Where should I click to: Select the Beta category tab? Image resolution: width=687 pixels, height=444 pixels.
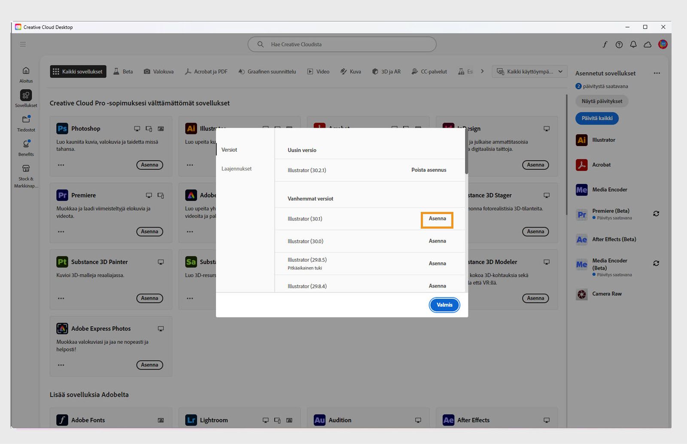click(x=123, y=71)
